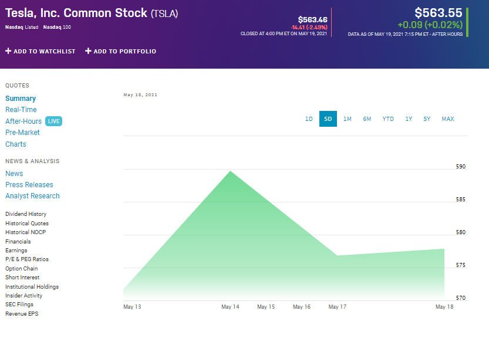
Task: Open the Summary quotes page
Action: pyautogui.click(x=21, y=99)
